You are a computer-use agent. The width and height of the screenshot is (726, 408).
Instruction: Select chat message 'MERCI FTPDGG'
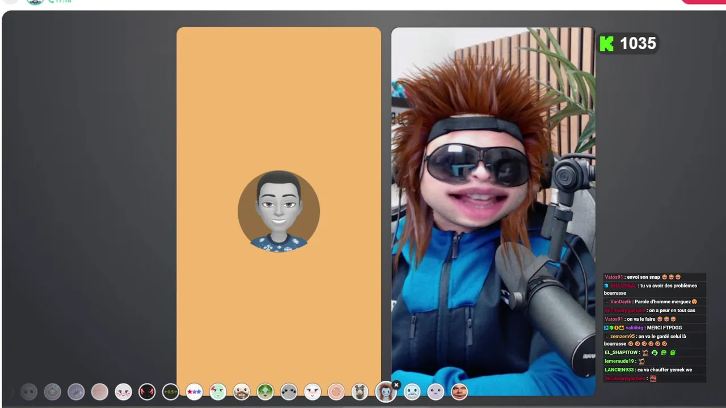pyautogui.click(x=664, y=328)
